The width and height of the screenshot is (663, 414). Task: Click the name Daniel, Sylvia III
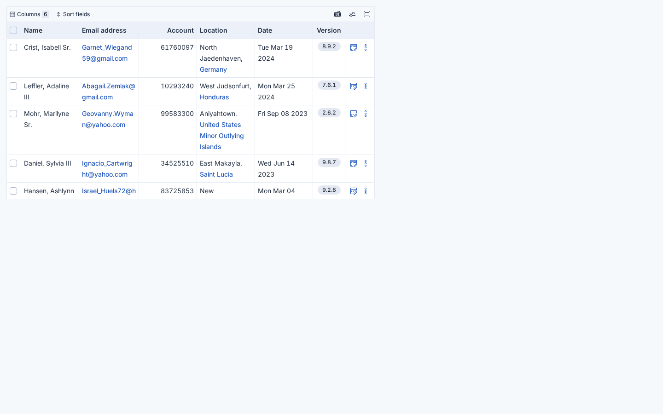tap(47, 163)
